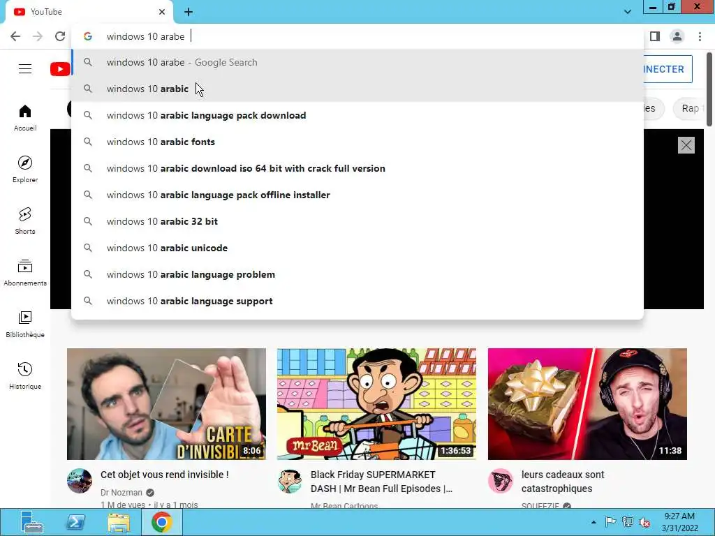Go back with the browser back arrow

point(15,36)
